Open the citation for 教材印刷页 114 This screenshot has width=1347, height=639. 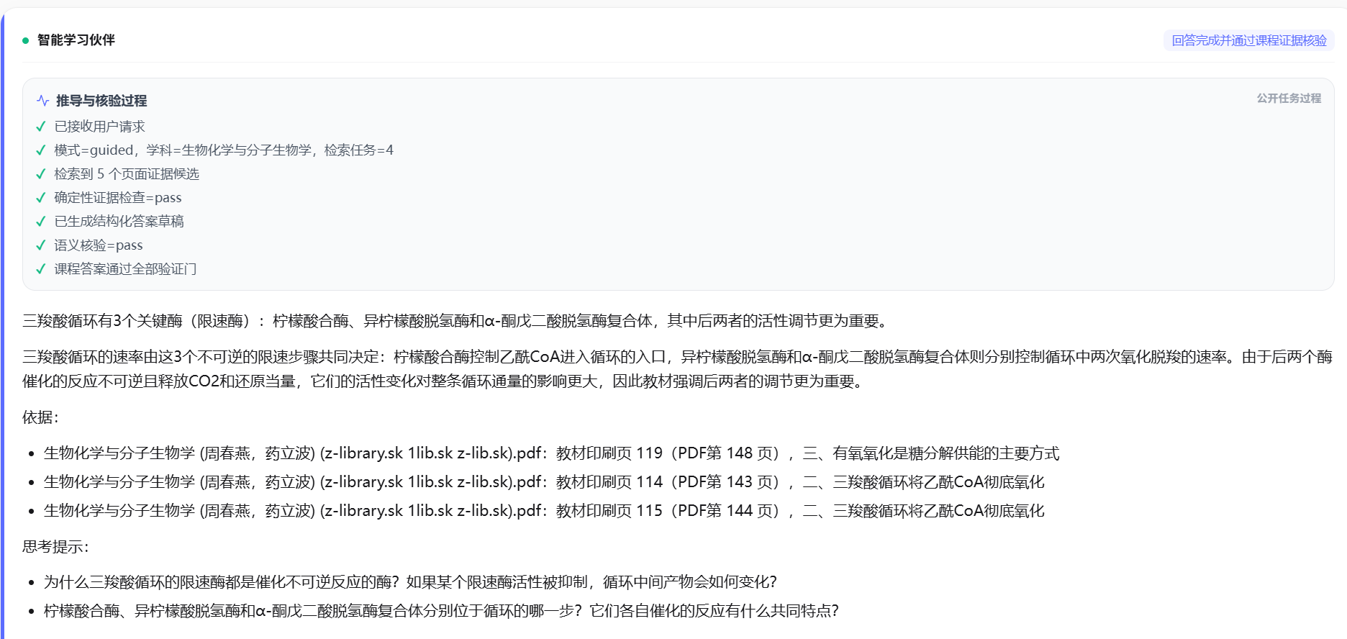click(544, 482)
